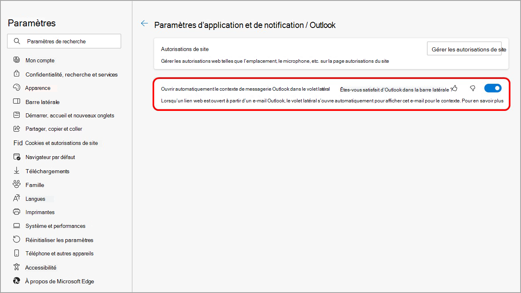
Task: Go to Accessibilité settings
Action: click(x=41, y=268)
